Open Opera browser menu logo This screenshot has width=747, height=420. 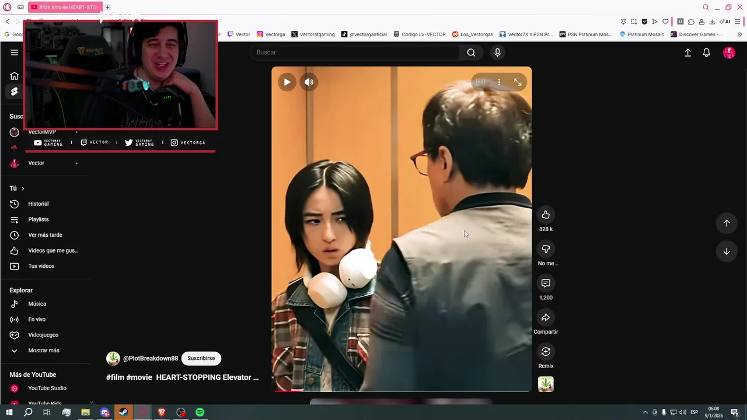click(x=7, y=7)
